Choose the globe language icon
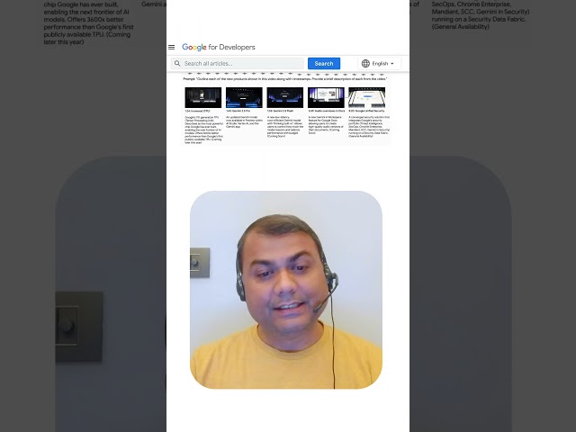Screen dimensions: 576x432 pos(365,64)
